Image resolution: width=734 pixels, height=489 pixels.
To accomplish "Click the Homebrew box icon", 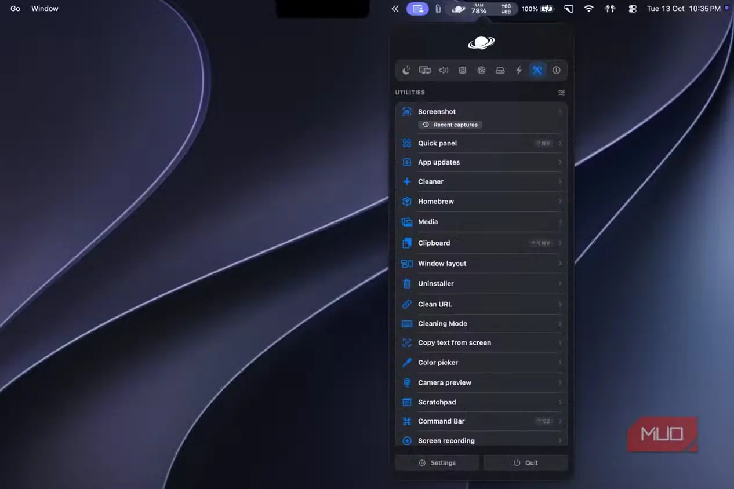I will click(407, 202).
